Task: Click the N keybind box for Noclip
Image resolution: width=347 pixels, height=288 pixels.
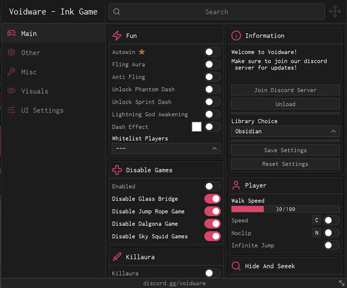Action: tap(317, 233)
